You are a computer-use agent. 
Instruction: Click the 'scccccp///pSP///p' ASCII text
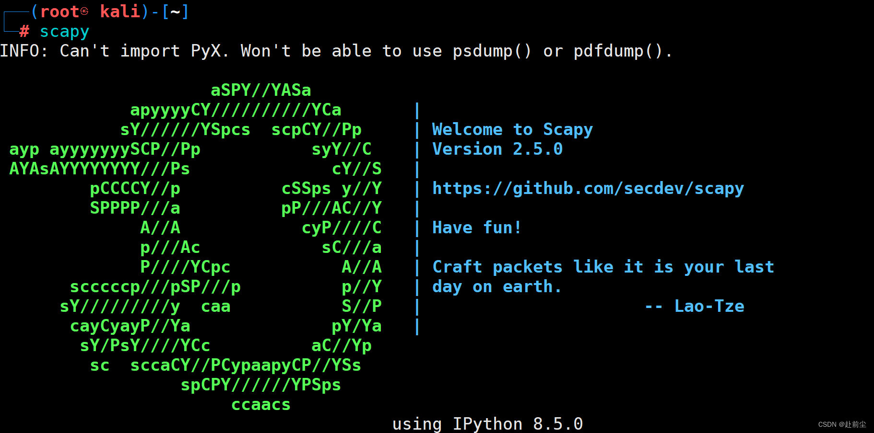155,287
